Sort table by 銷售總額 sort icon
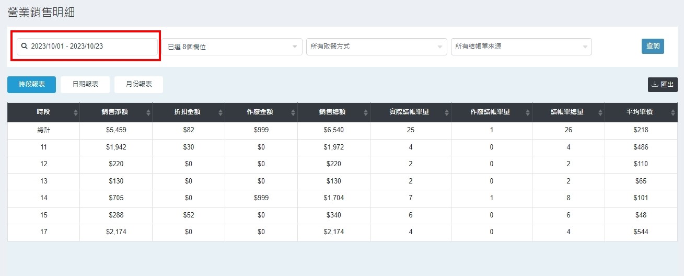684x276 pixels. pyautogui.click(x=366, y=112)
